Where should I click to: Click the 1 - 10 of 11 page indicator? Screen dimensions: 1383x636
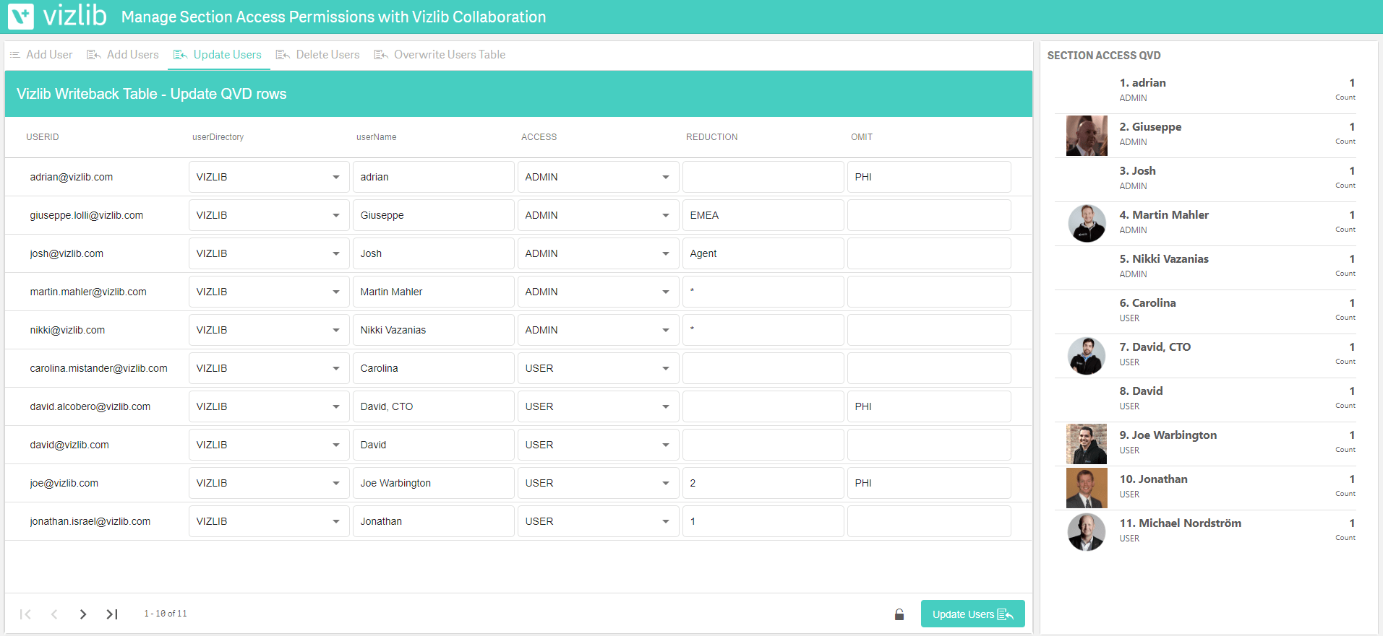coord(165,614)
